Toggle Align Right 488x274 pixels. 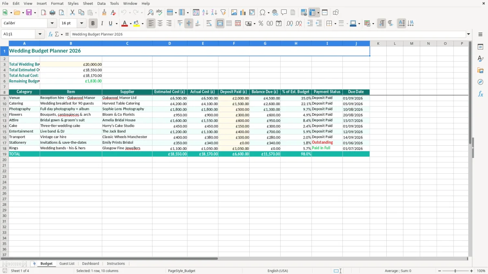click(x=169, y=24)
